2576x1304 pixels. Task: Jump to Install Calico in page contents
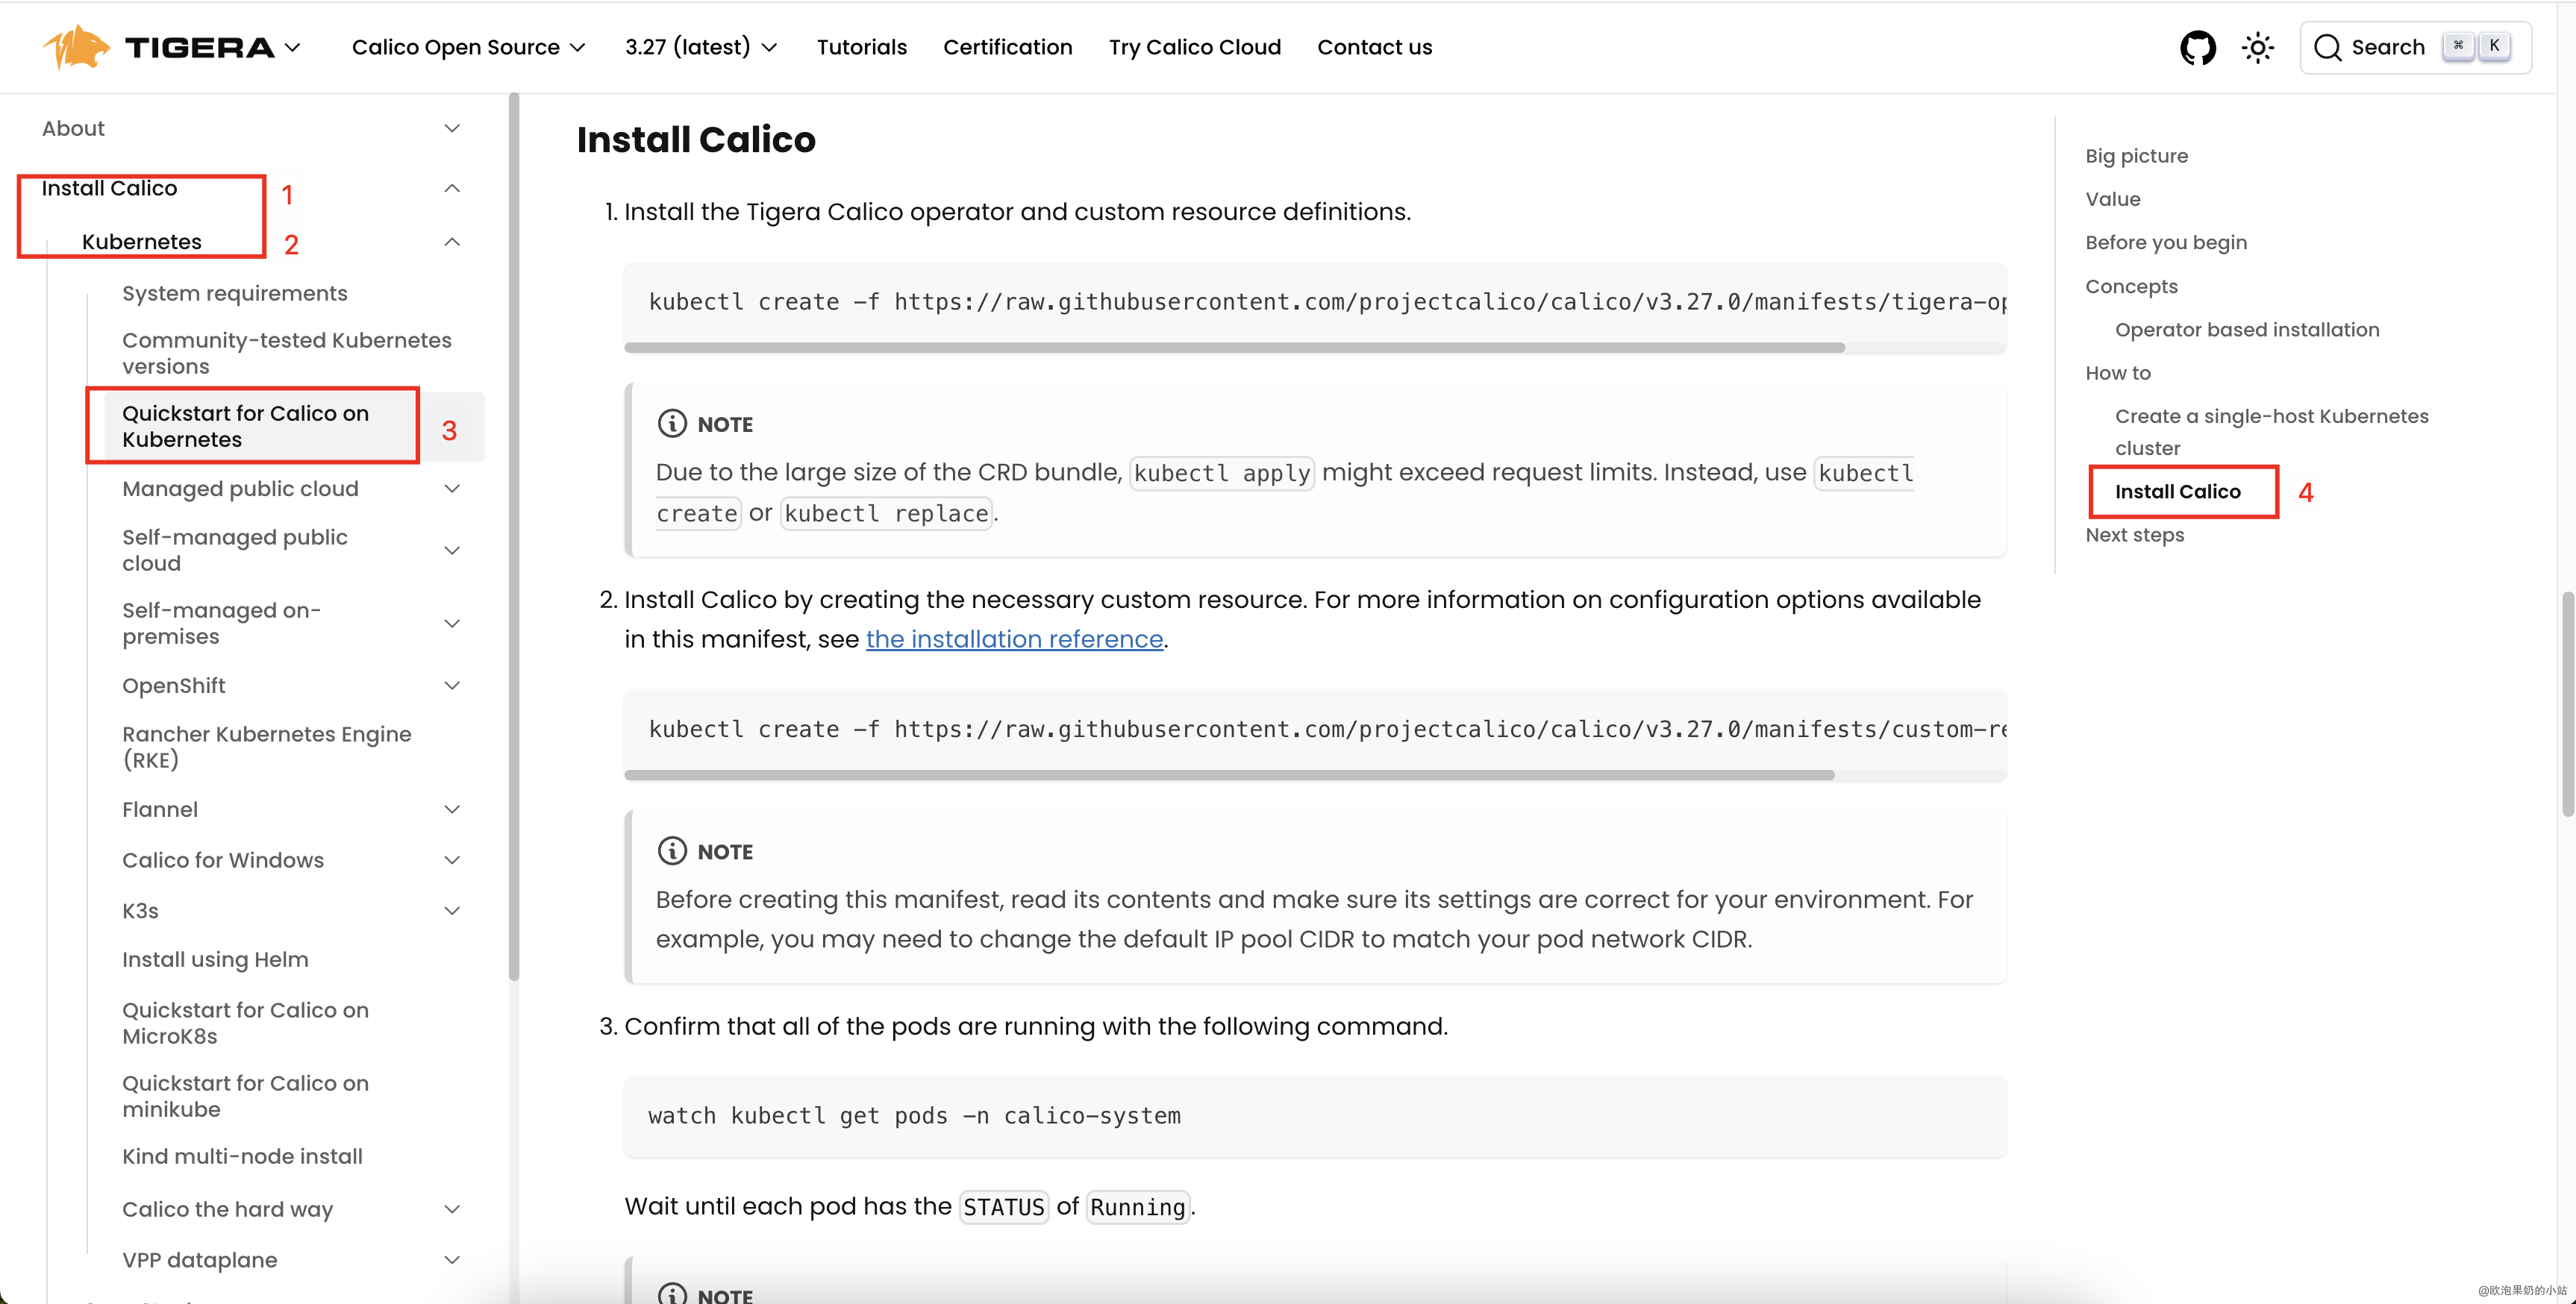[2177, 491]
